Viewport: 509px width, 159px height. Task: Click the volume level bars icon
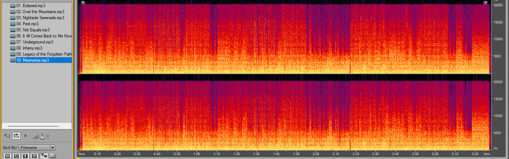click(x=35, y=137)
